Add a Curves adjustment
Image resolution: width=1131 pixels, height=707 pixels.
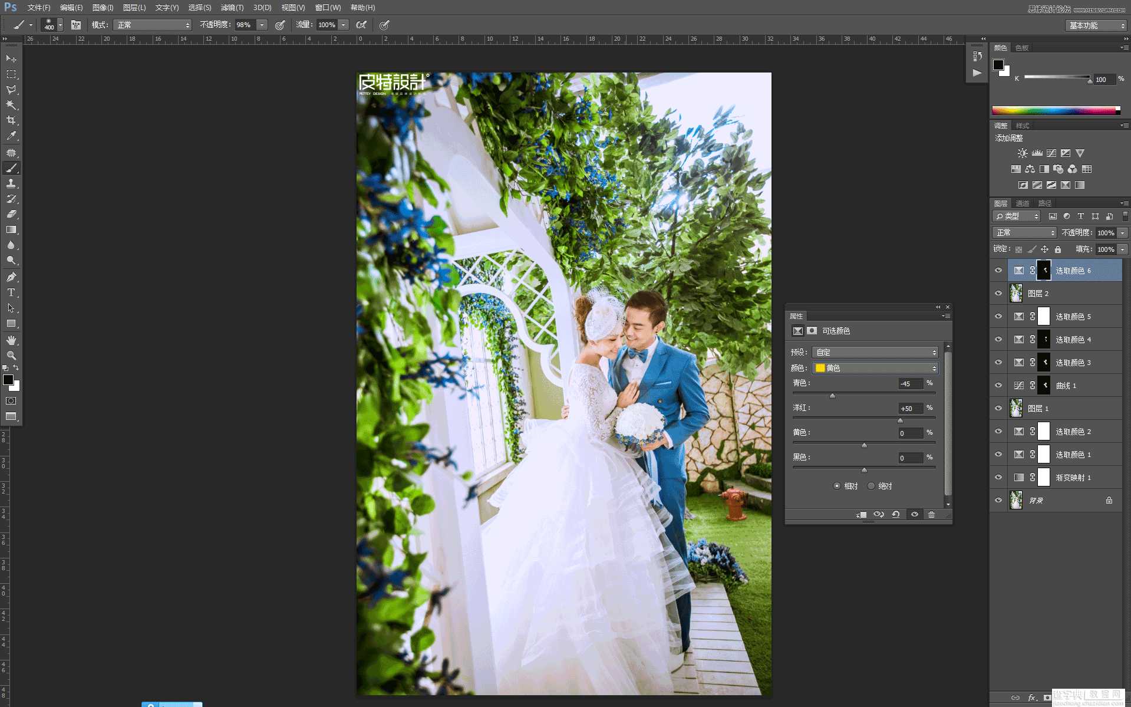click(x=1051, y=153)
